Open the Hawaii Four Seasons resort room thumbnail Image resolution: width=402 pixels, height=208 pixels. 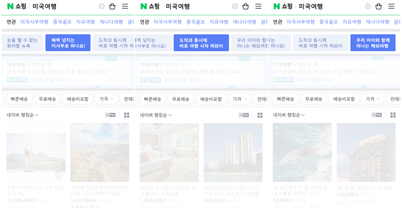(x=169, y=152)
